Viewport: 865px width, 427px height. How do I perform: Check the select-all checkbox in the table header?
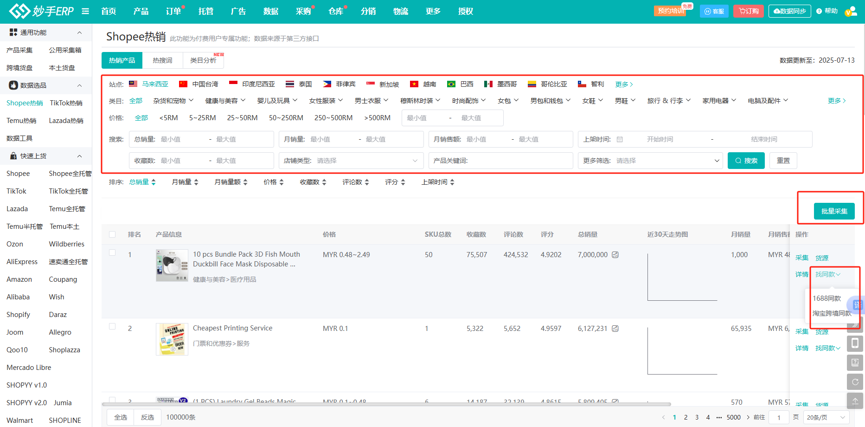coord(112,234)
